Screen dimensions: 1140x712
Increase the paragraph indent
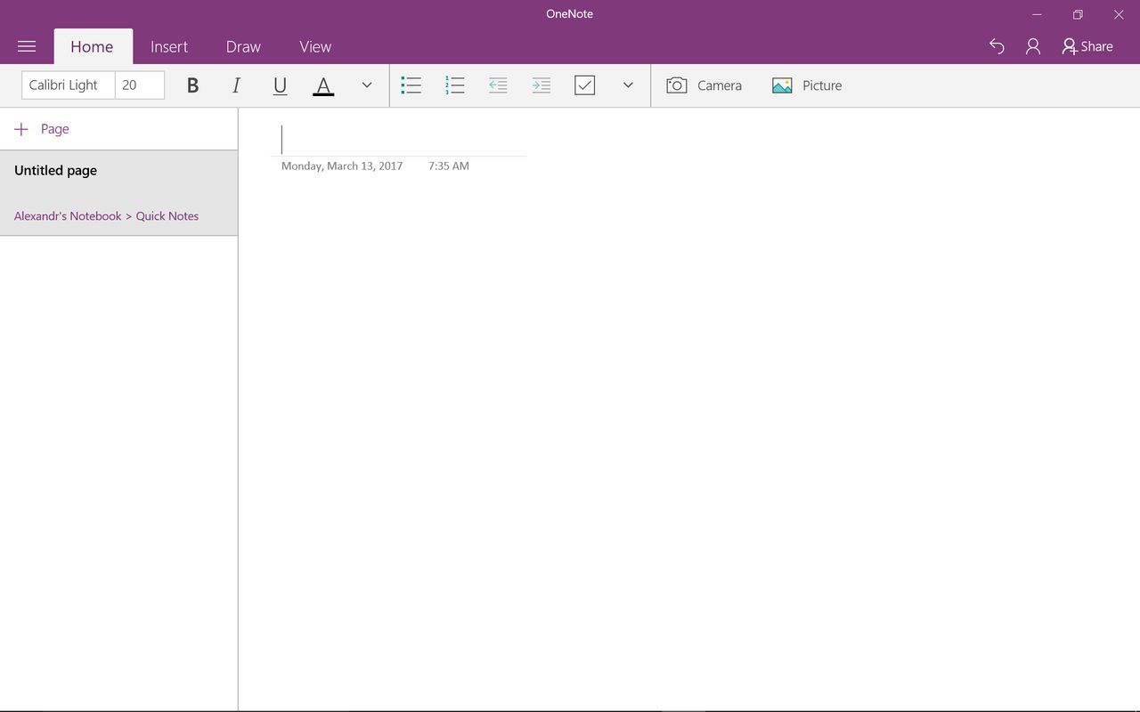(x=541, y=85)
